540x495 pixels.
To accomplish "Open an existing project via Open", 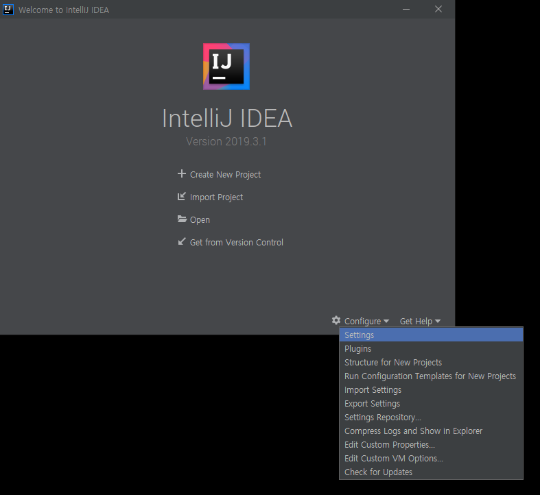I will coord(200,220).
